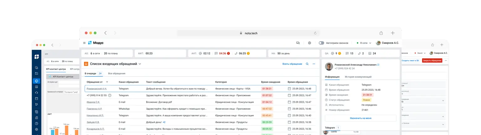Select the Telegram tab in the client panel
This screenshot has width=481, height=135.
(x=332, y=128)
